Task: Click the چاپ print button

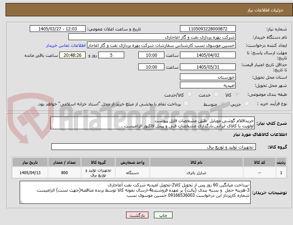Action: pos(163,215)
